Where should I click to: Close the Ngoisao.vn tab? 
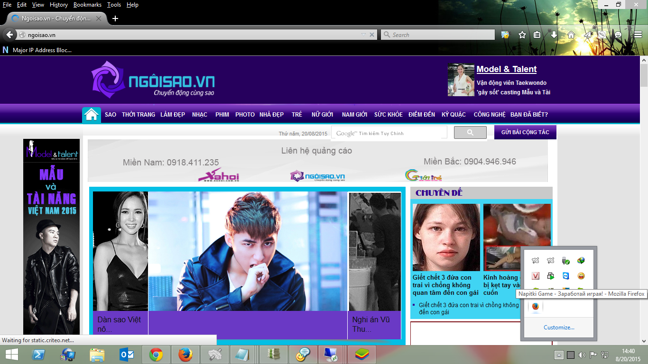coord(99,19)
